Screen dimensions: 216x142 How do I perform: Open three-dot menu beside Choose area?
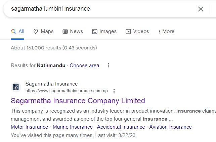tap(108, 65)
